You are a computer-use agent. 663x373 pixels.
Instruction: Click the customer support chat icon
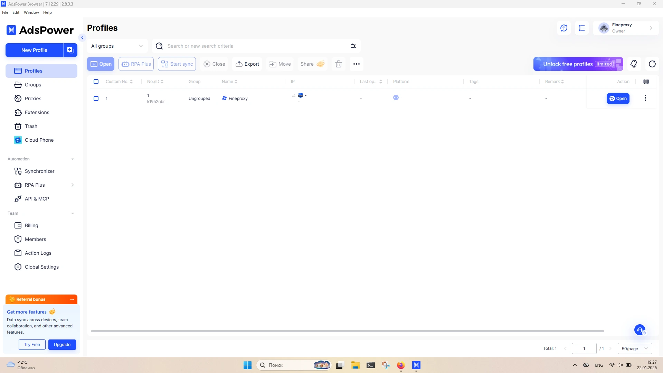point(640,330)
